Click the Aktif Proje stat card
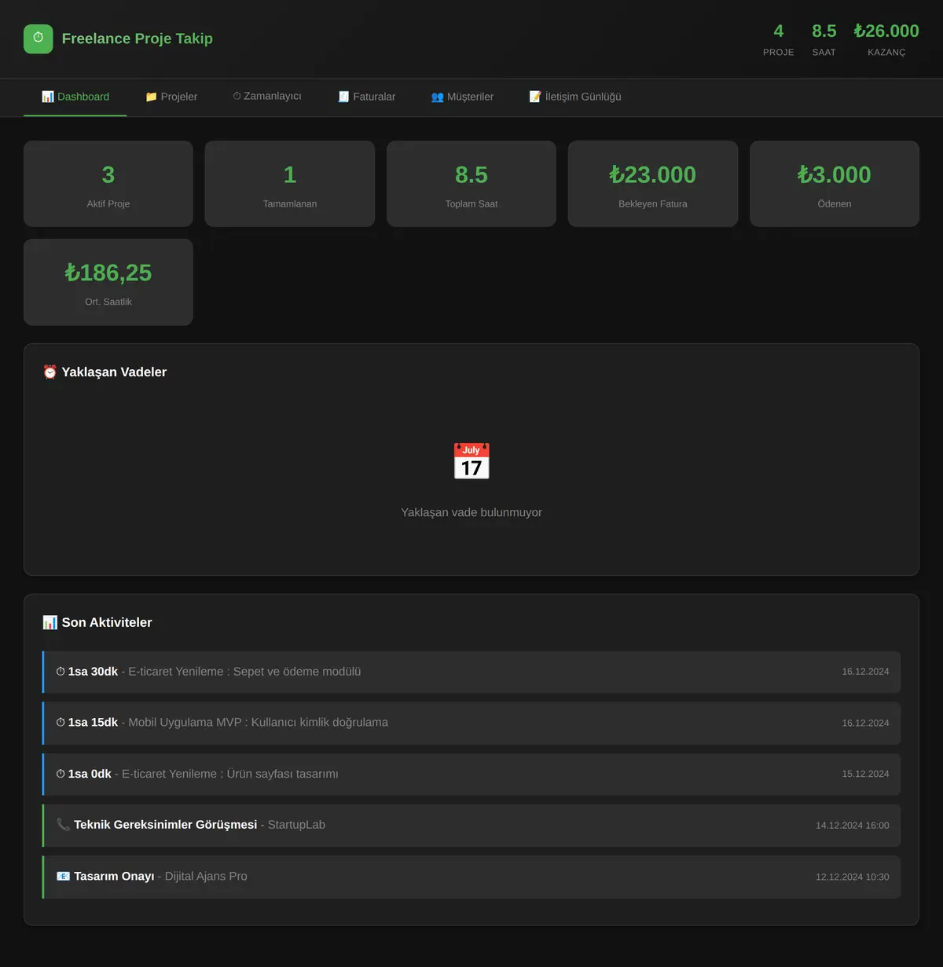This screenshot has height=967, width=943. coord(108,184)
